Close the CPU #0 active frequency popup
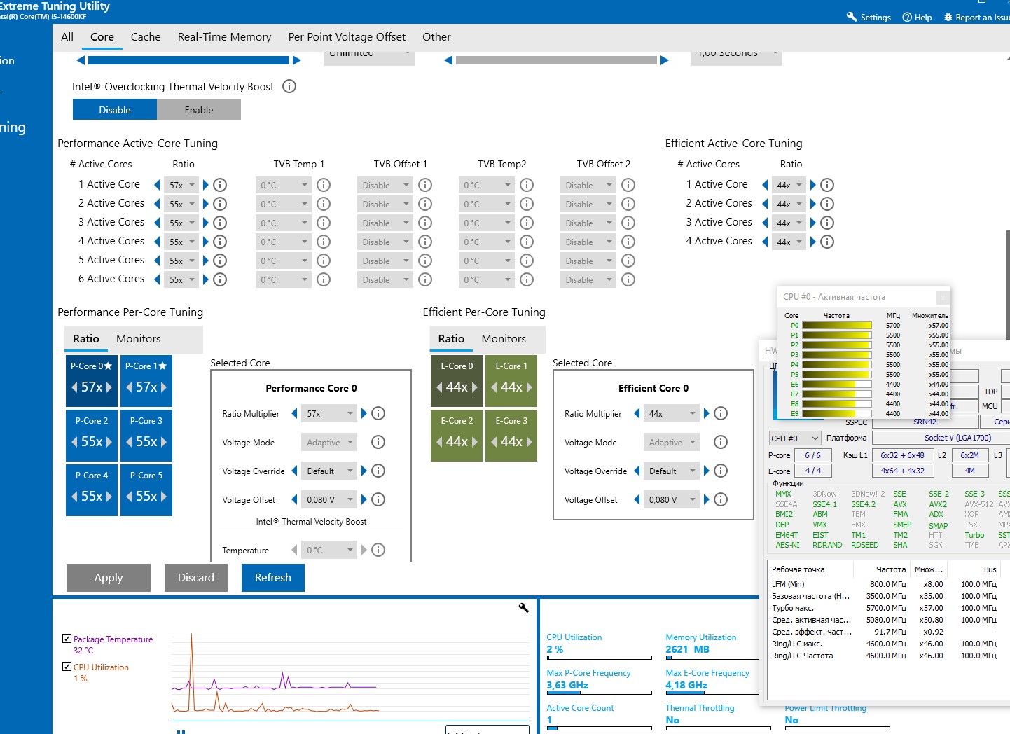The height and width of the screenshot is (734, 1010). click(x=943, y=297)
